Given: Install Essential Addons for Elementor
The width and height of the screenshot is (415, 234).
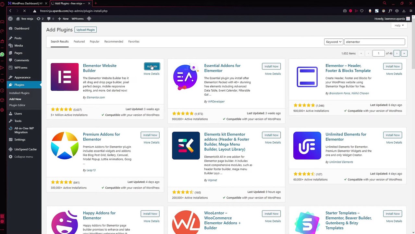Looking at the screenshot, I should tap(271, 66).
